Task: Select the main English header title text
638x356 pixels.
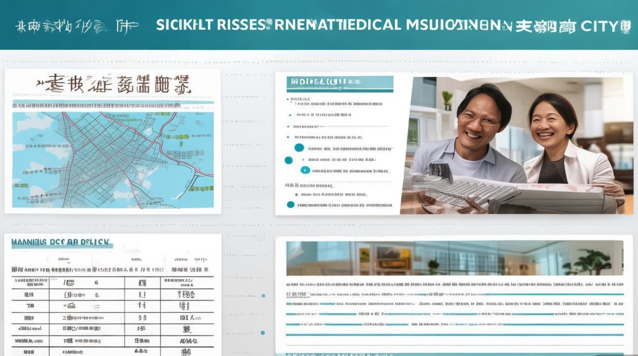Action: click(x=332, y=25)
